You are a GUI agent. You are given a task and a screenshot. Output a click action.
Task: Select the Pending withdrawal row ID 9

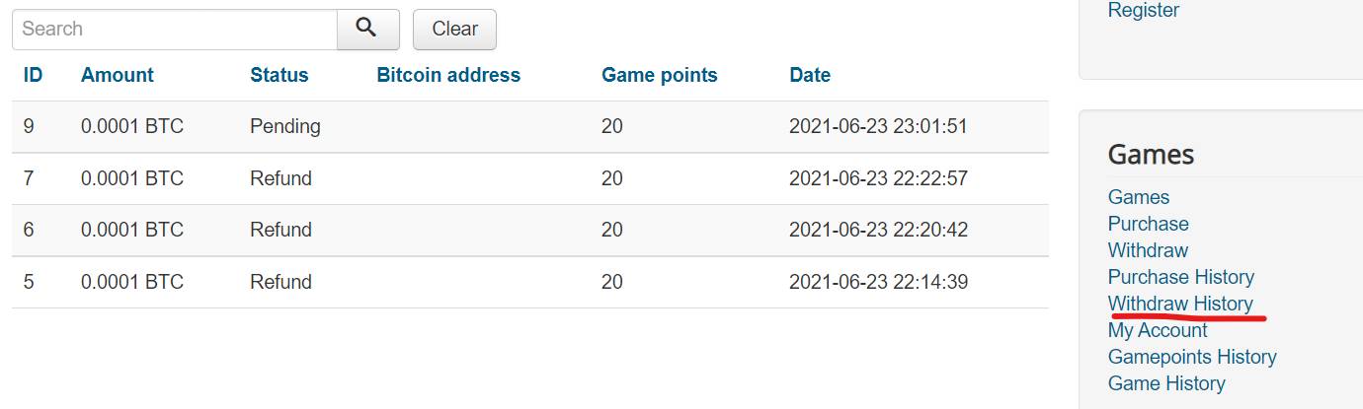click(530, 126)
